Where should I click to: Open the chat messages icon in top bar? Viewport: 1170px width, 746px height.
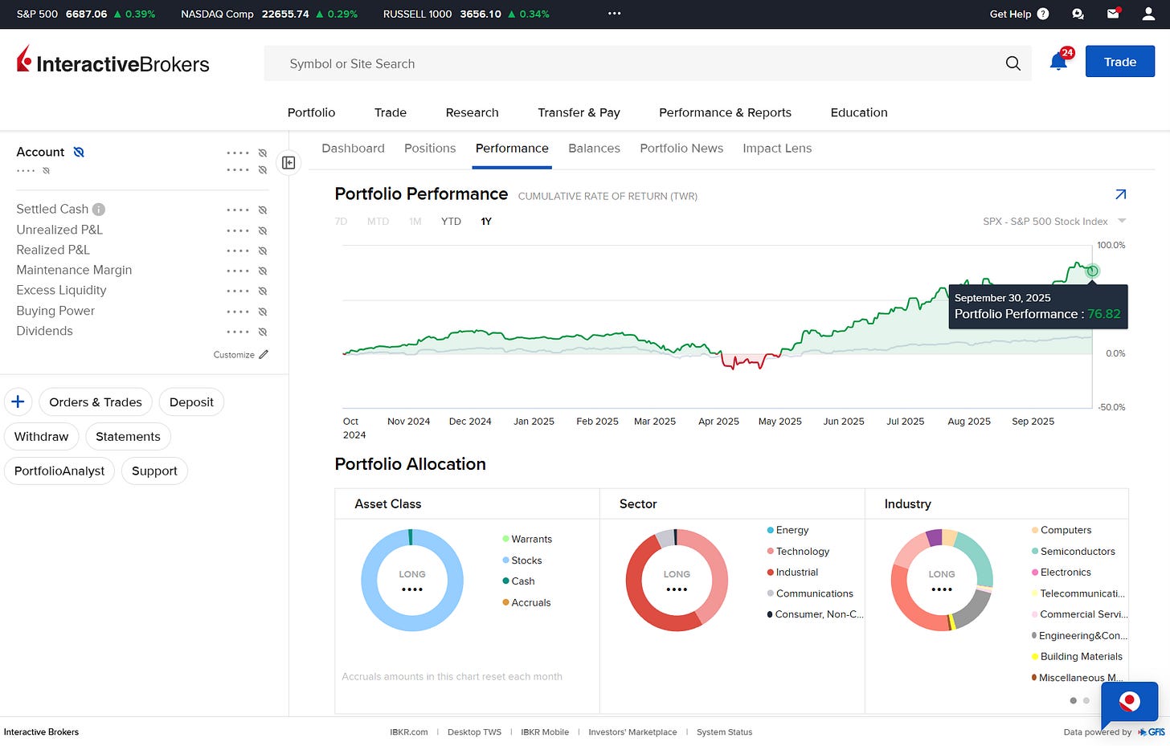[x=1078, y=14]
